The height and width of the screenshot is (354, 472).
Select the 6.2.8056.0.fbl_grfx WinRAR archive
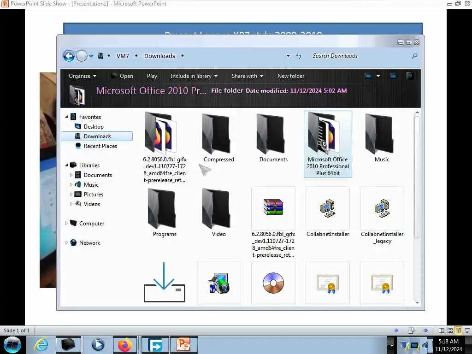tap(273, 222)
